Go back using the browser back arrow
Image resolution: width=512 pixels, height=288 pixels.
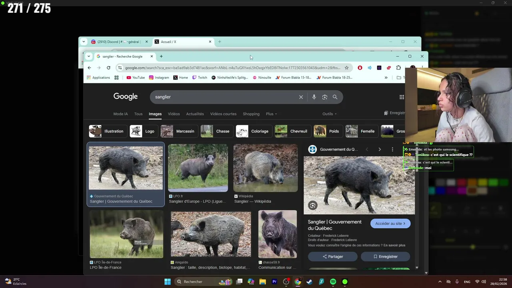click(x=89, y=68)
